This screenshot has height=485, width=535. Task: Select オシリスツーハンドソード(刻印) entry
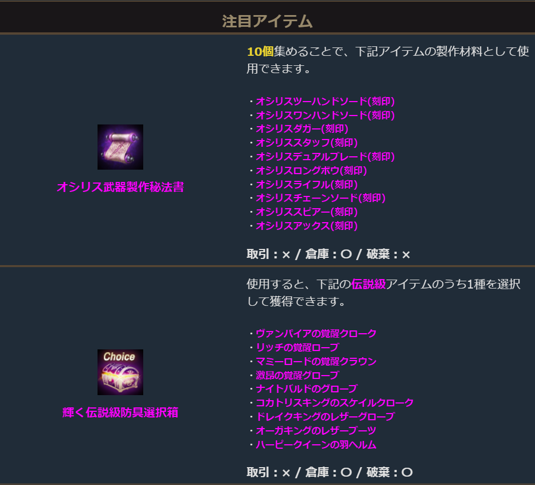pyautogui.click(x=325, y=101)
